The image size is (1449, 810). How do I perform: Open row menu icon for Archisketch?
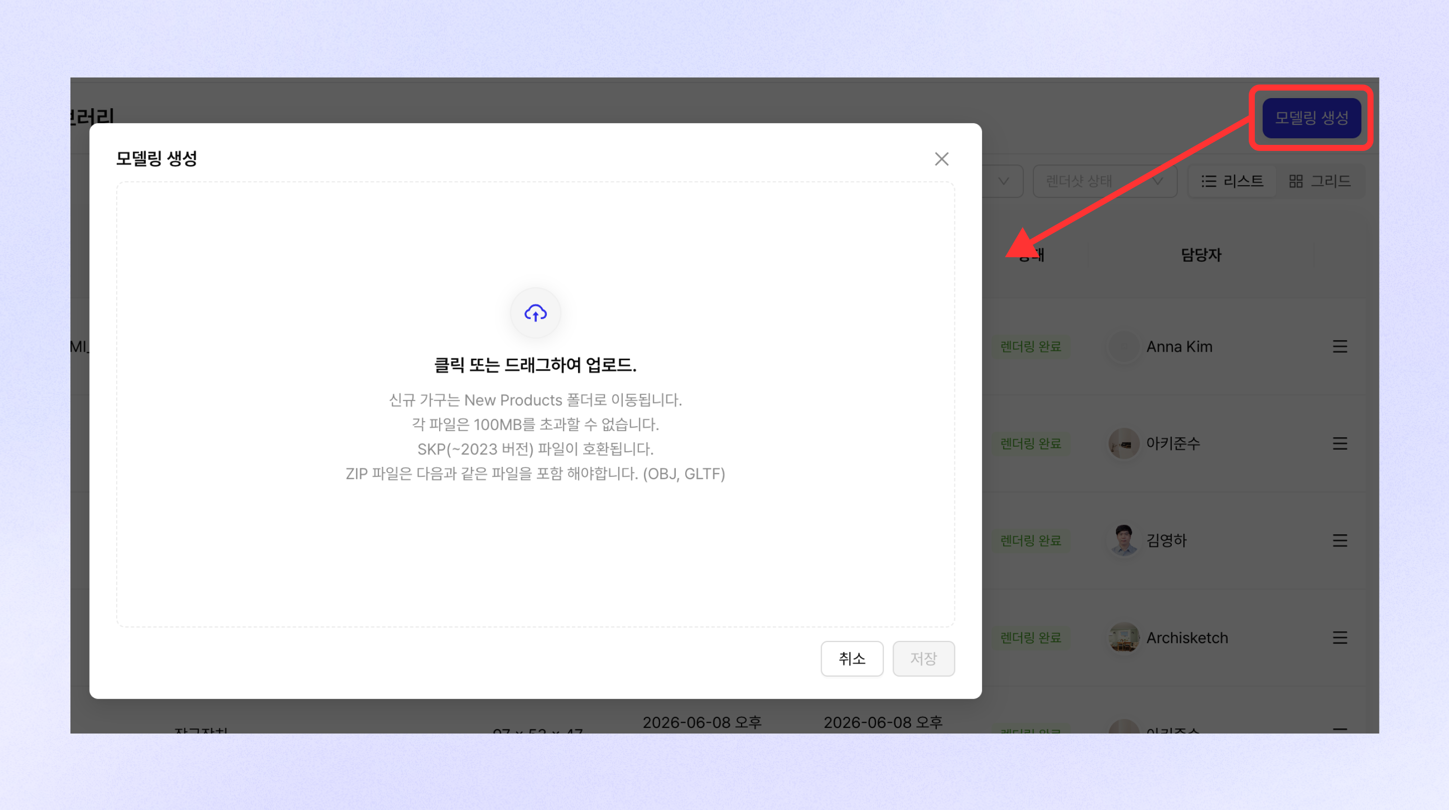1339,638
